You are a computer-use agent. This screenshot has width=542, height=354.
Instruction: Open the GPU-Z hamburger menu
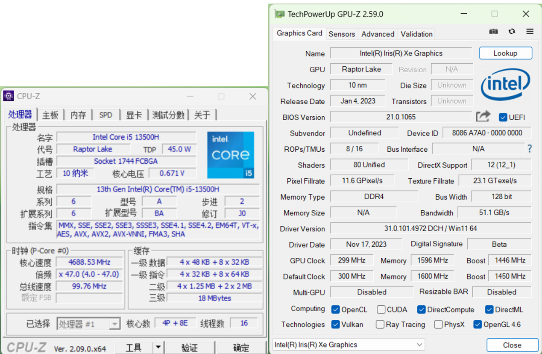click(530, 32)
